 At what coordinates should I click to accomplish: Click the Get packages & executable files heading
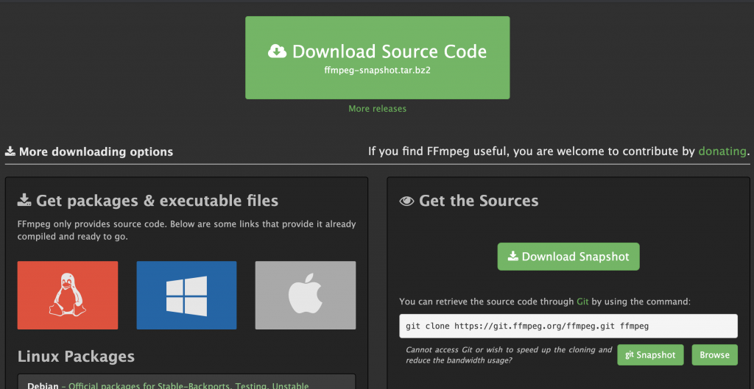point(147,200)
